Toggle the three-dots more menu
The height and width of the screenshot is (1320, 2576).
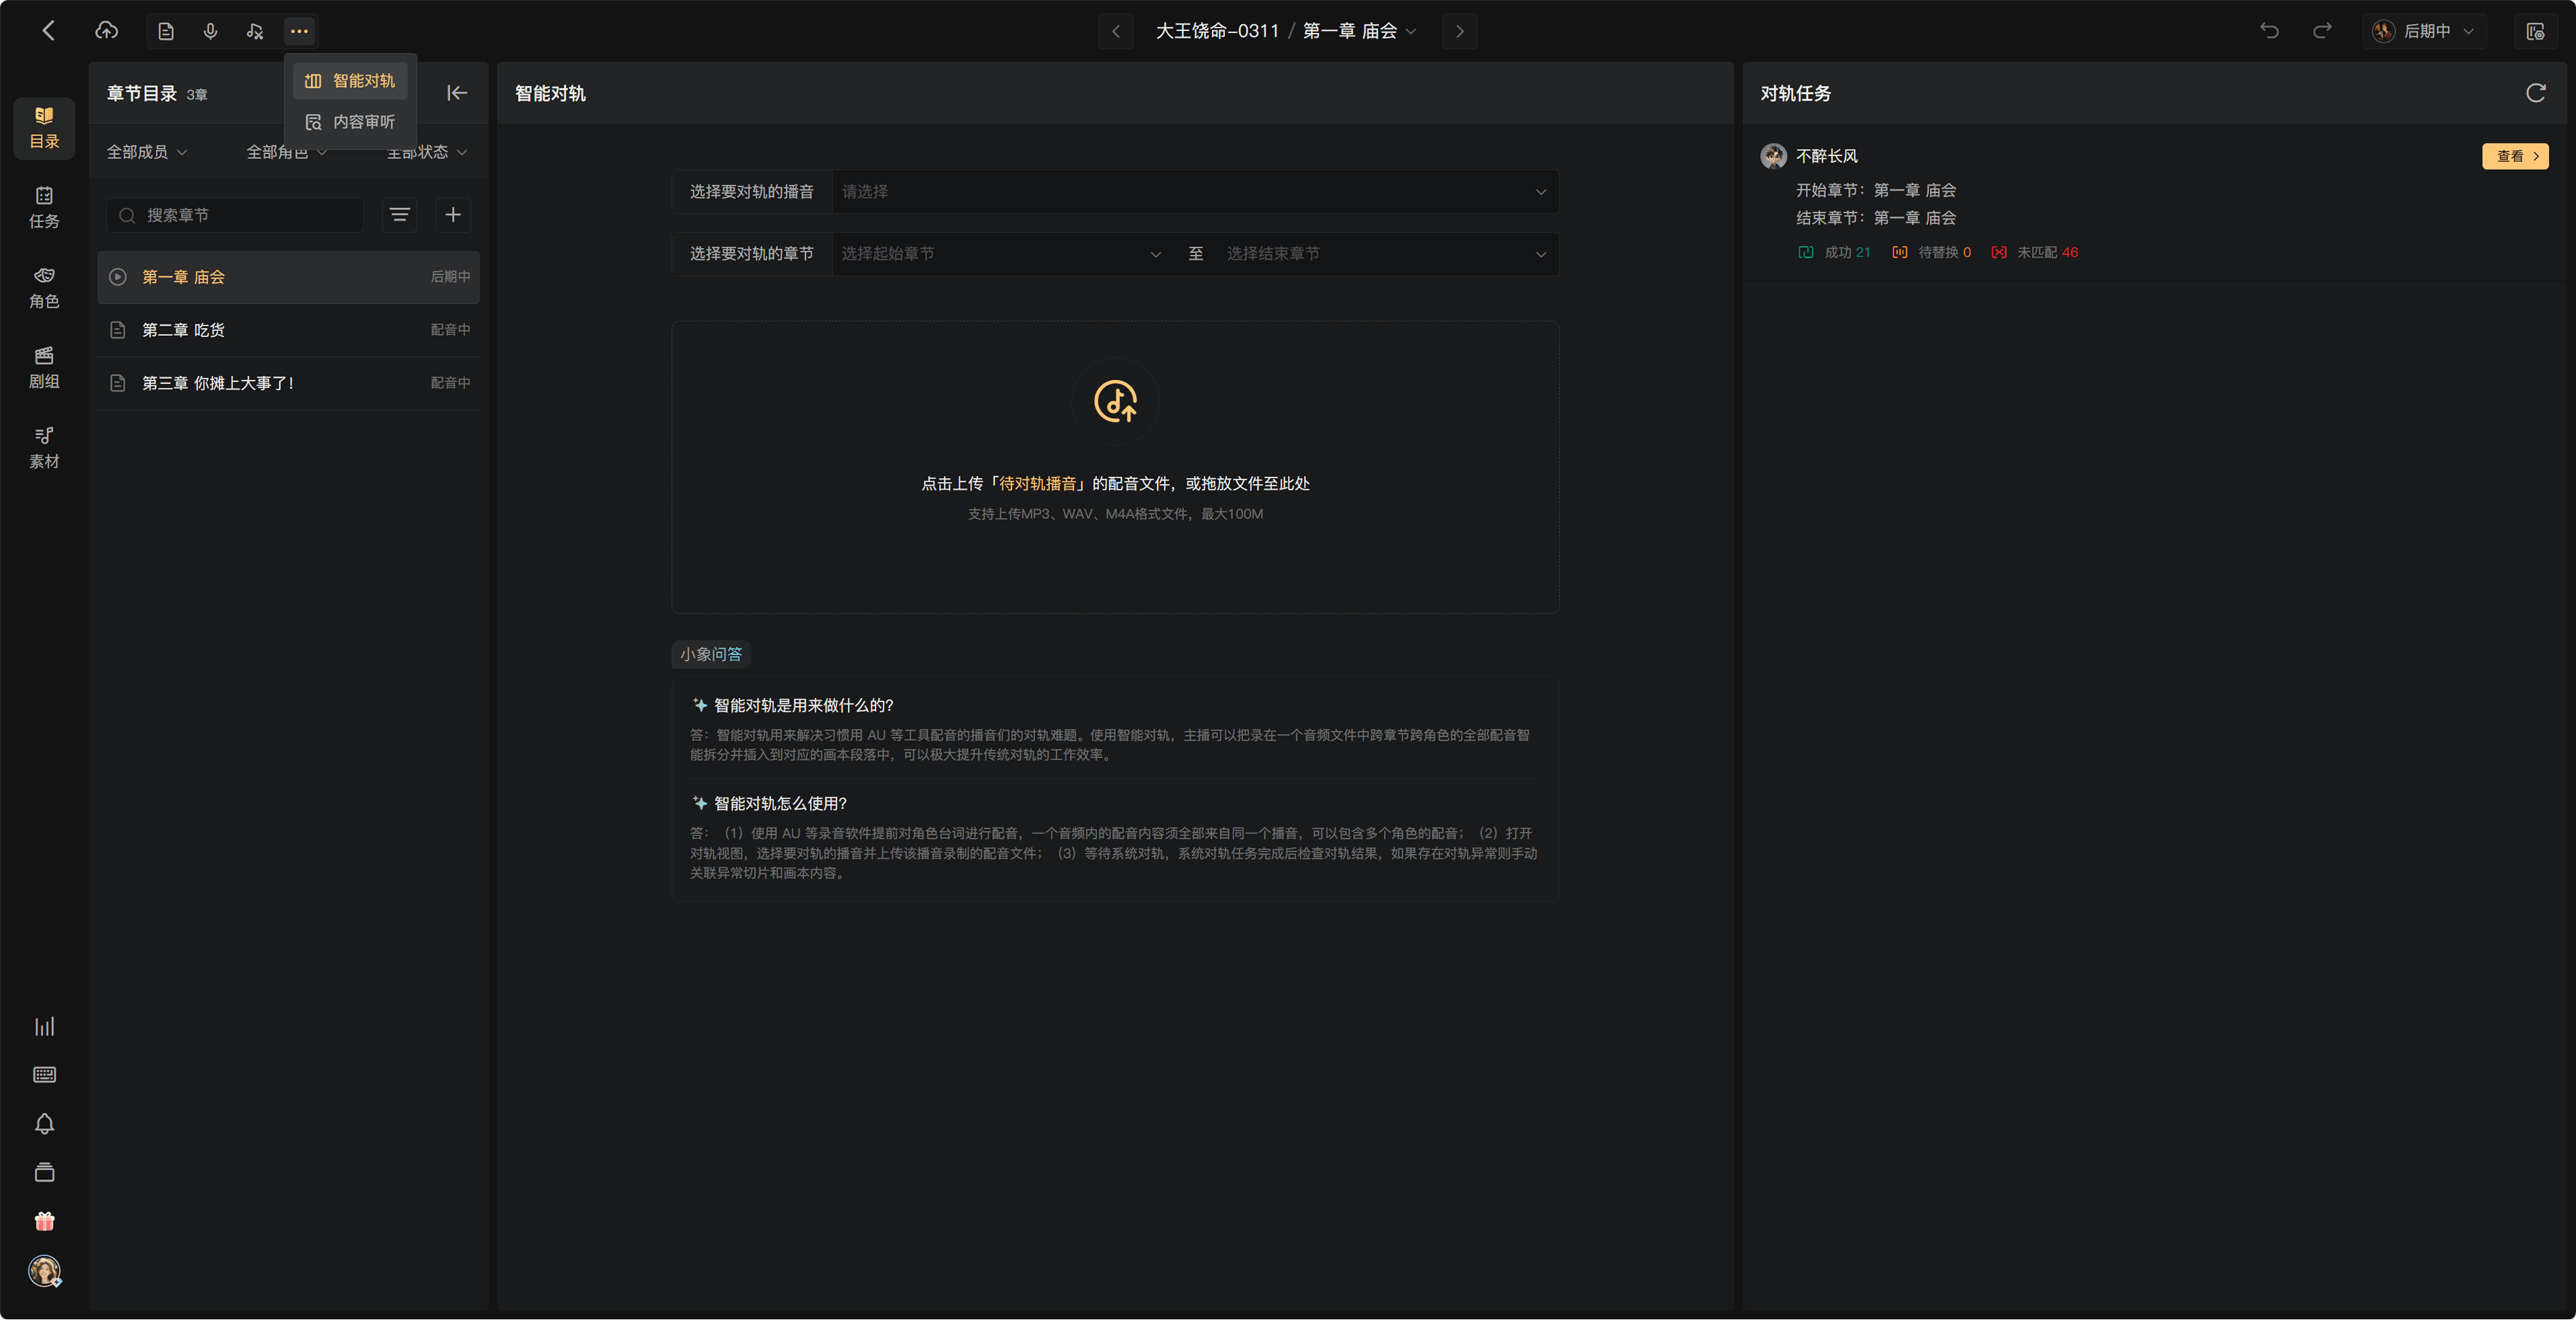point(299,31)
